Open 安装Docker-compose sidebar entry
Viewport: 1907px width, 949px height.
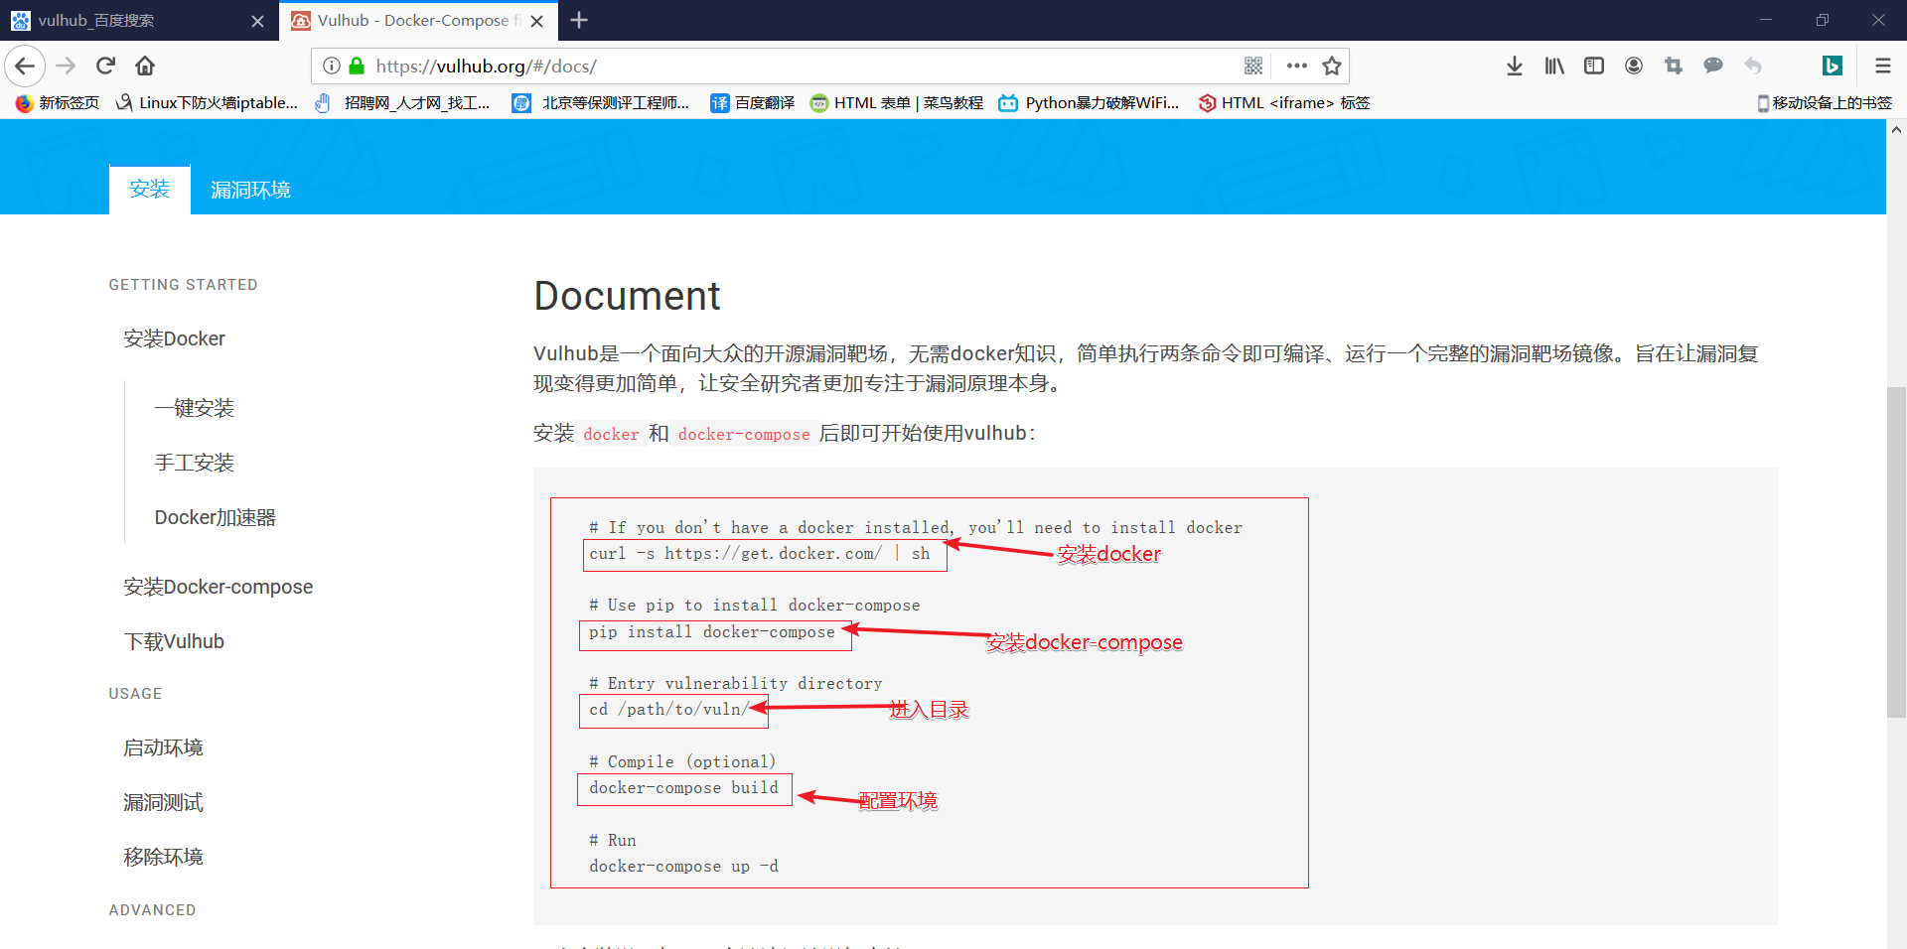[x=218, y=587]
